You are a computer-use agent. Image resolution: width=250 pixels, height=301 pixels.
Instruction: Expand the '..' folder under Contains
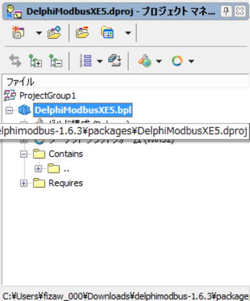(x=38, y=168)
